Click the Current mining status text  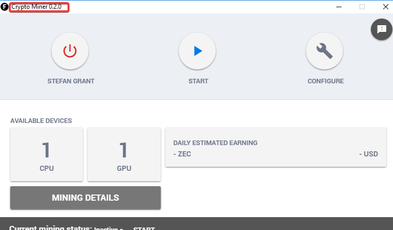pos(50,228)
